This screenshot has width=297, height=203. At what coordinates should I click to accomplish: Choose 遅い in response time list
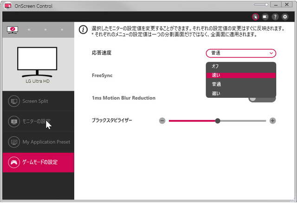point(241,93)
